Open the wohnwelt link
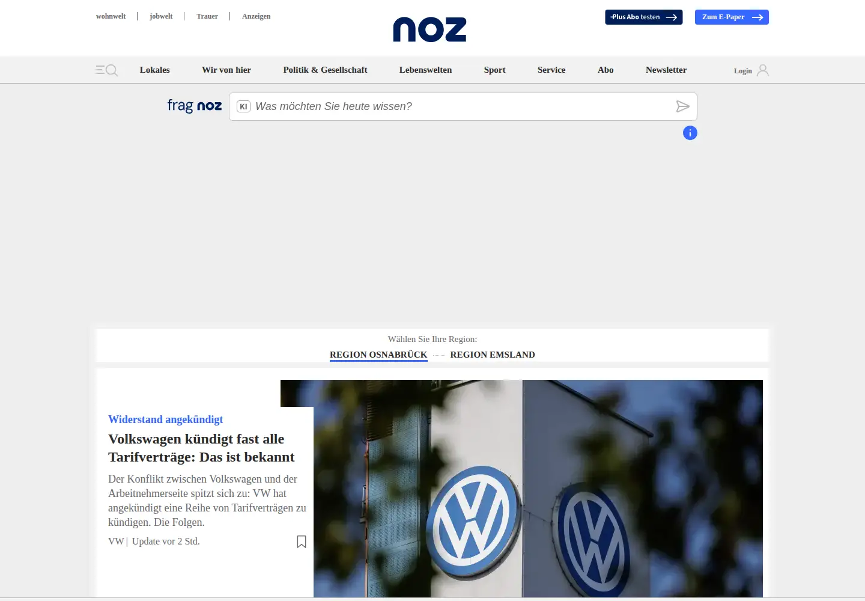Viewport: 865px width, 601px height. 111,16
